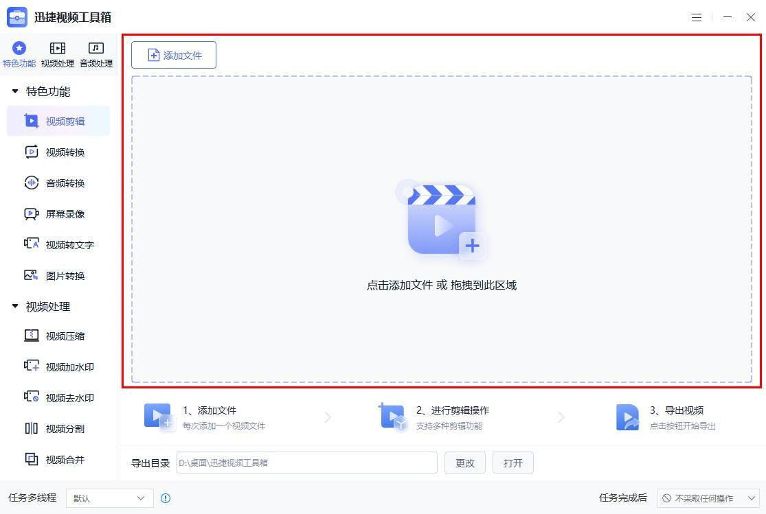This screenshot has height=514, width=766.
Task: Open the 任务完成后 不采取任何操作 dropdown
Action: (x=708, y=498)
